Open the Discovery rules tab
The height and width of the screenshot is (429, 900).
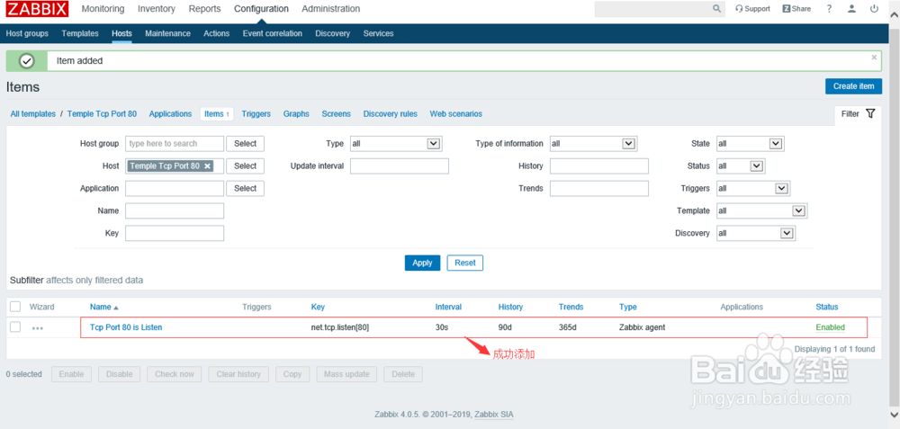391,113
